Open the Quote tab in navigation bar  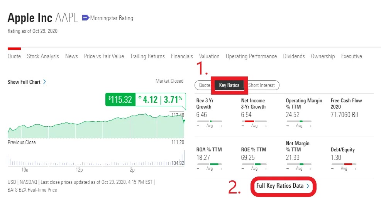(14, 56)
